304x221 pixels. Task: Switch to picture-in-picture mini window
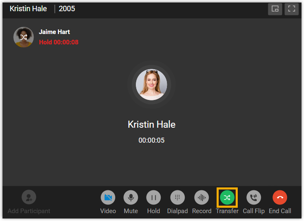tap(275, 9)
